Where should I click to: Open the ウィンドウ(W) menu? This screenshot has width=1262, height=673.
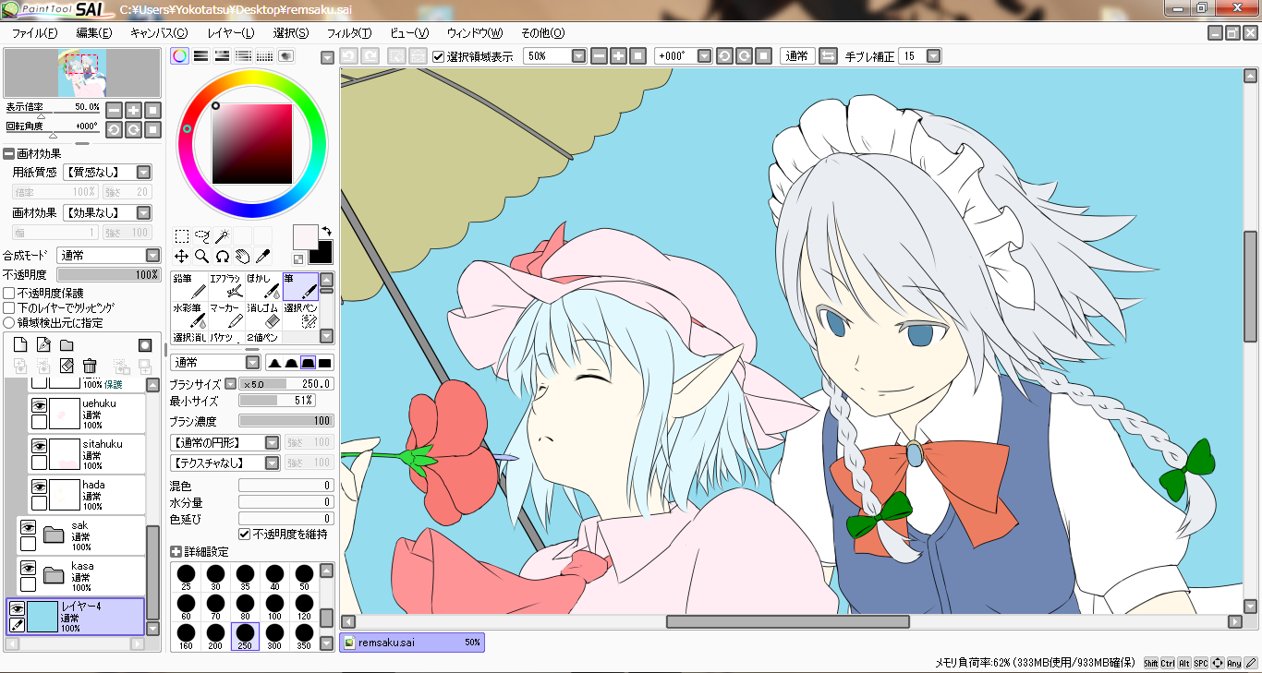[474, 33]
